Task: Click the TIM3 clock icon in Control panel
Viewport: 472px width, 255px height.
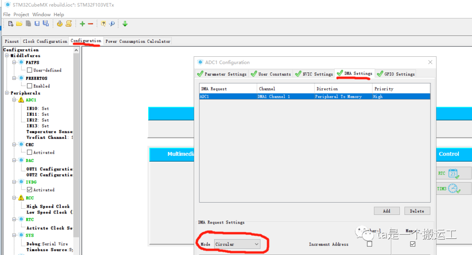Action: point(454,189)
